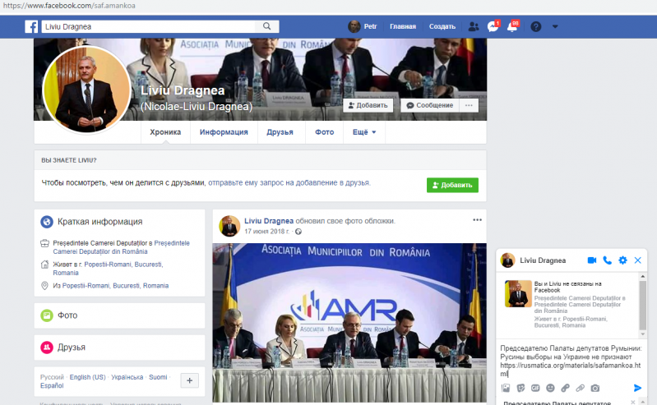Switch language to Suomi

pyautogui.click(x=158, y=377)
